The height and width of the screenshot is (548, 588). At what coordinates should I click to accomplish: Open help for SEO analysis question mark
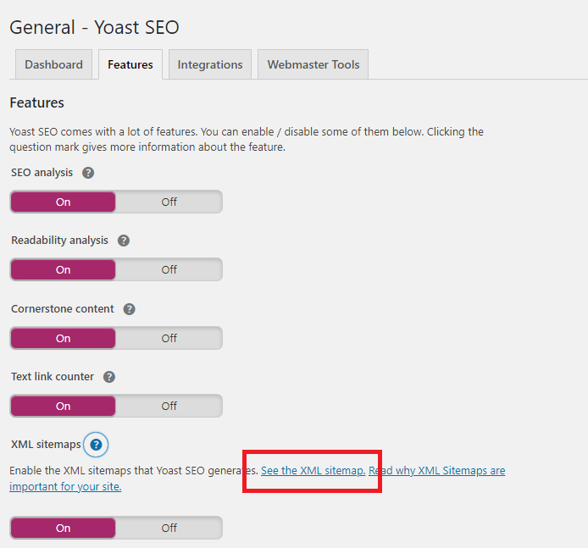88,173
